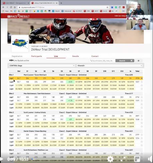Toggle fullscreen with the expand arrows icon

(123, 159)
